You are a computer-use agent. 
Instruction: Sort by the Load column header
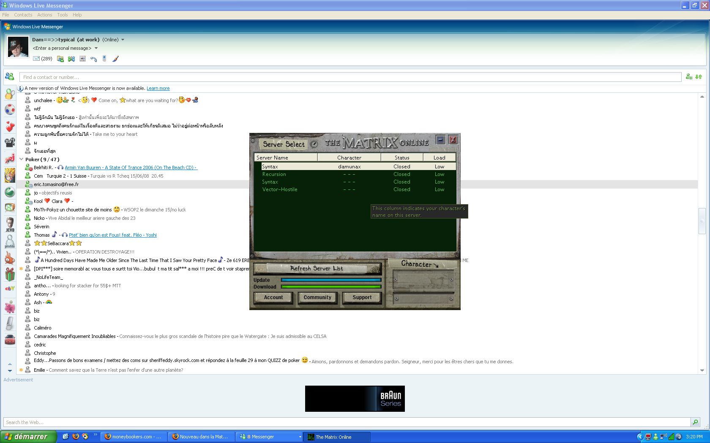439,157
